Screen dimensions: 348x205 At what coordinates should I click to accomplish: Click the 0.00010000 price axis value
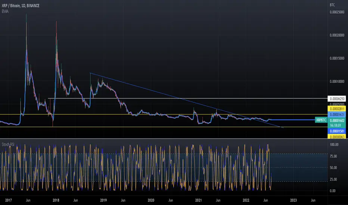pyautogui.click(x=337, y=82)
